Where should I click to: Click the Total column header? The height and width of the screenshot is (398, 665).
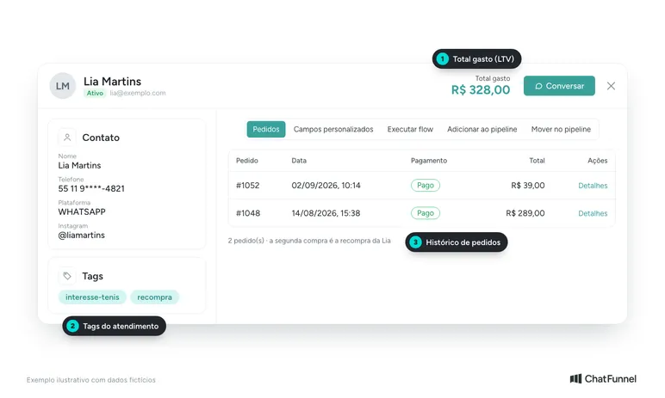(x=537, y=161)
